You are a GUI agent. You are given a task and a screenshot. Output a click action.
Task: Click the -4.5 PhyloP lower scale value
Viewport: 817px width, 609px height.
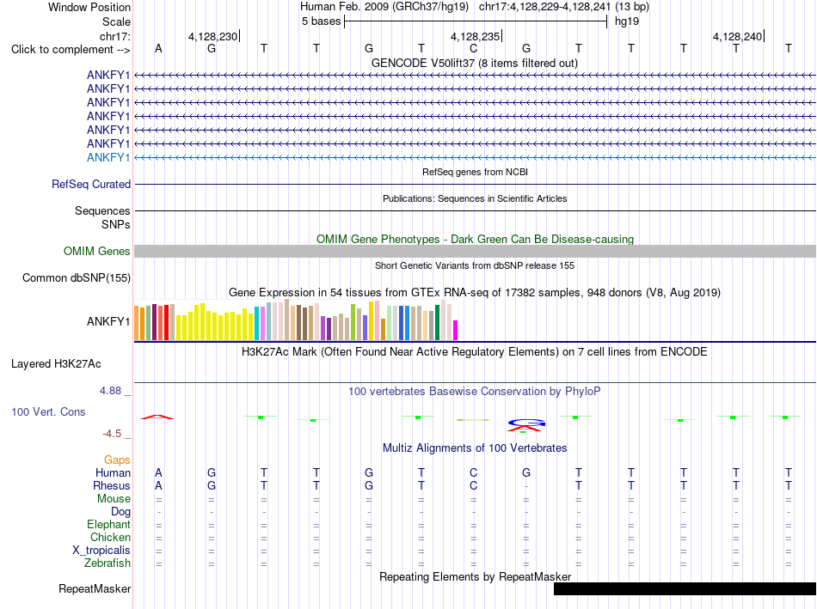pyautogui.click(x=112, y=434)
